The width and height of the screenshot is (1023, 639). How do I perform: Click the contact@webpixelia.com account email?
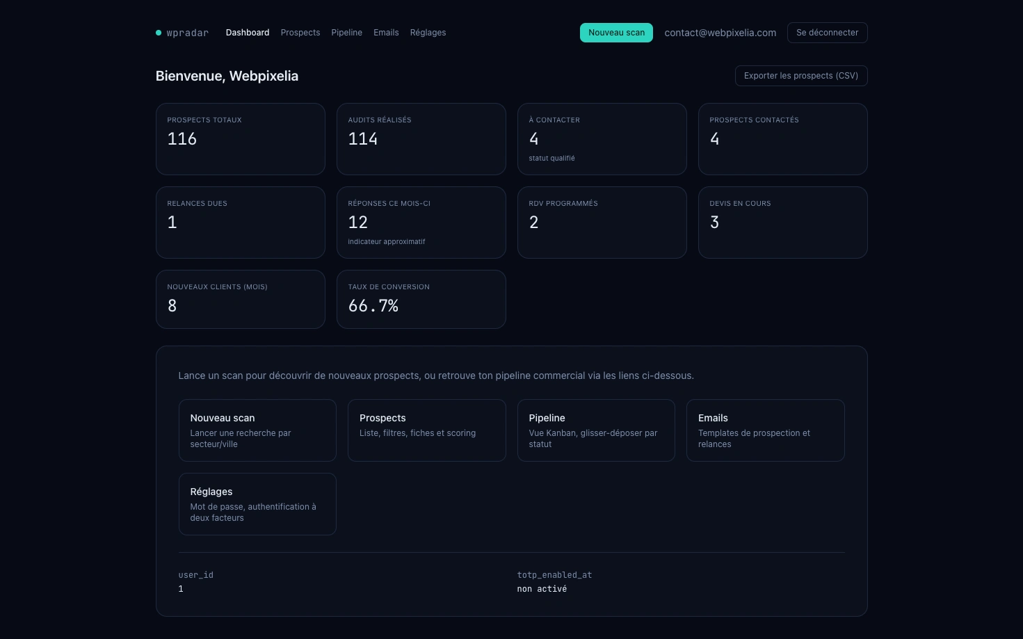(720, 33)
